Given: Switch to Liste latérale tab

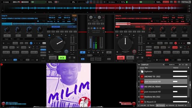Looking at the screenshot, I should pos(142,105).
